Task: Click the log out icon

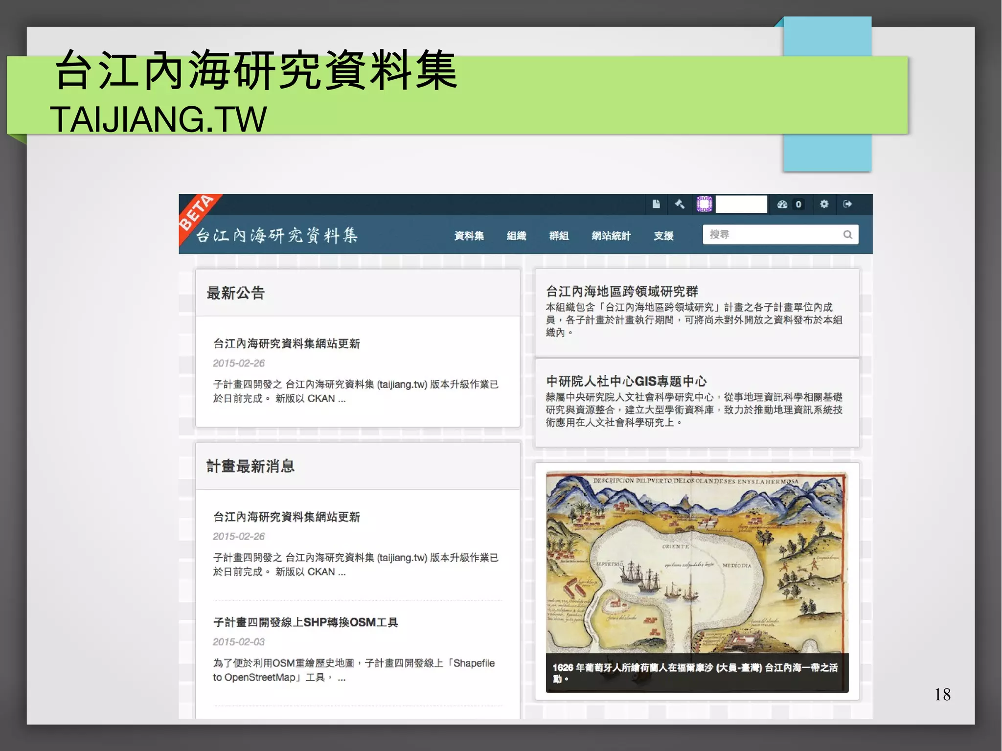Action: click(x=848, y=204)
